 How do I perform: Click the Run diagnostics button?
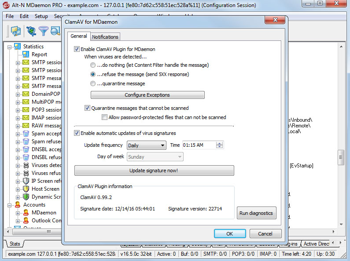point(256,213)
